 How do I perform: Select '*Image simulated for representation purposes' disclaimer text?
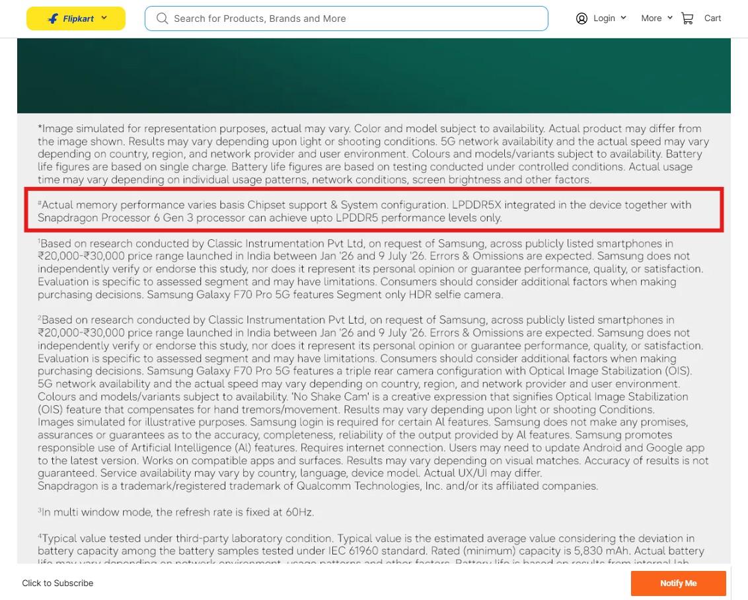click(373, 154)
